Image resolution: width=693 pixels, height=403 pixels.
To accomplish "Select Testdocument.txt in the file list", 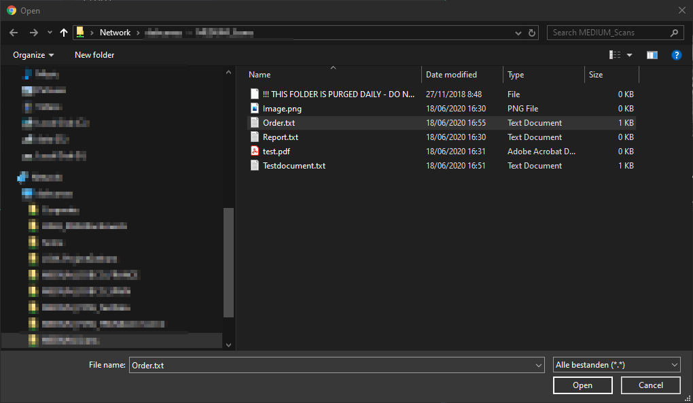I will pyautogui.click(x=294, y=166).
